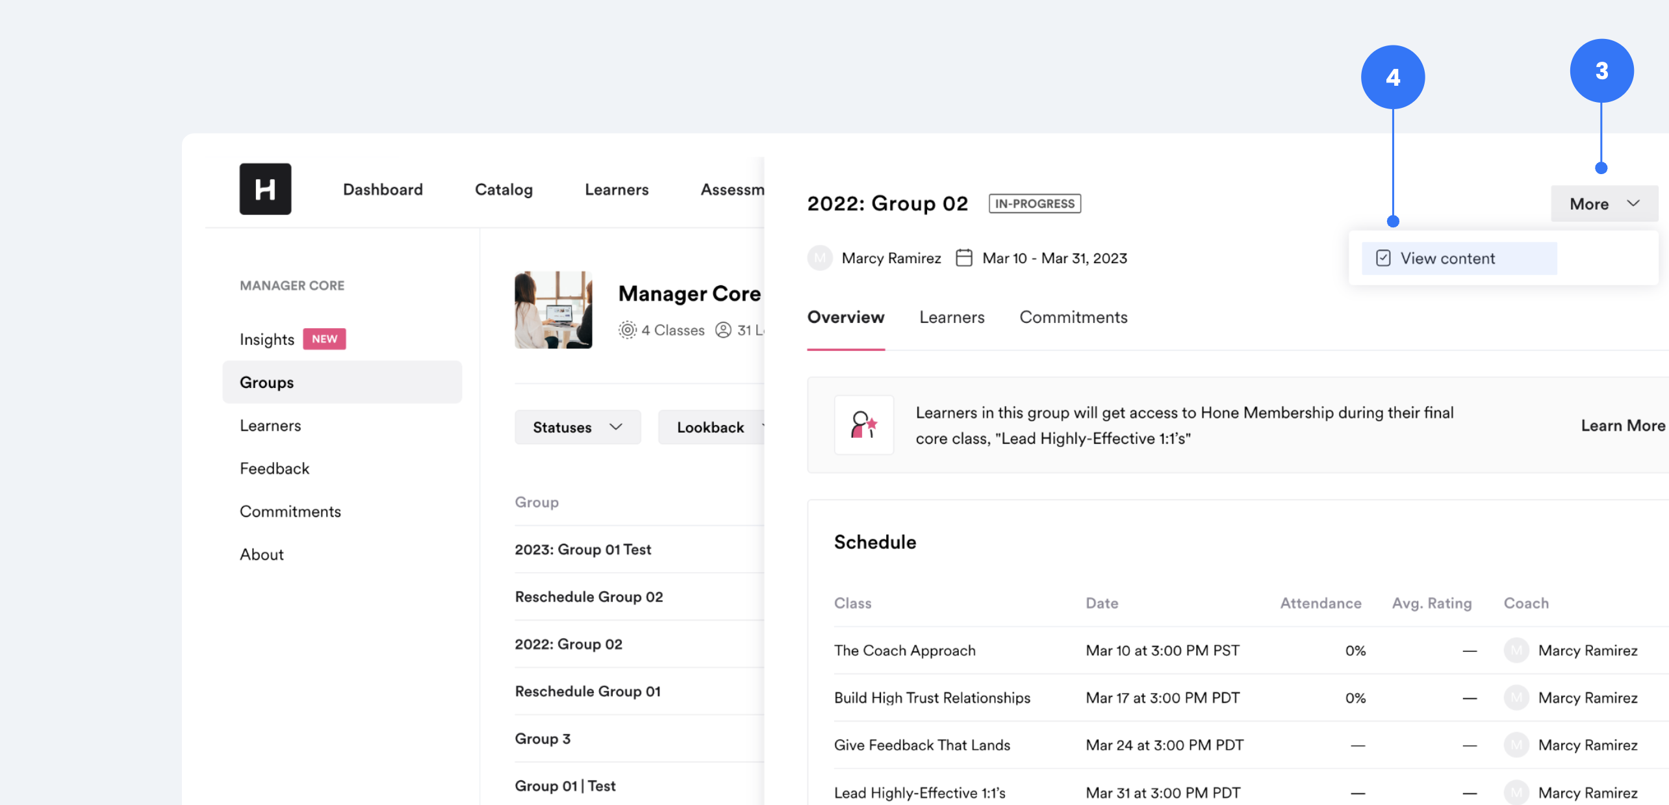Image resolution: width=1669 pixels, height=805 pixels.
Task: Open the Catalog menu item
Action: click(503, 189)
